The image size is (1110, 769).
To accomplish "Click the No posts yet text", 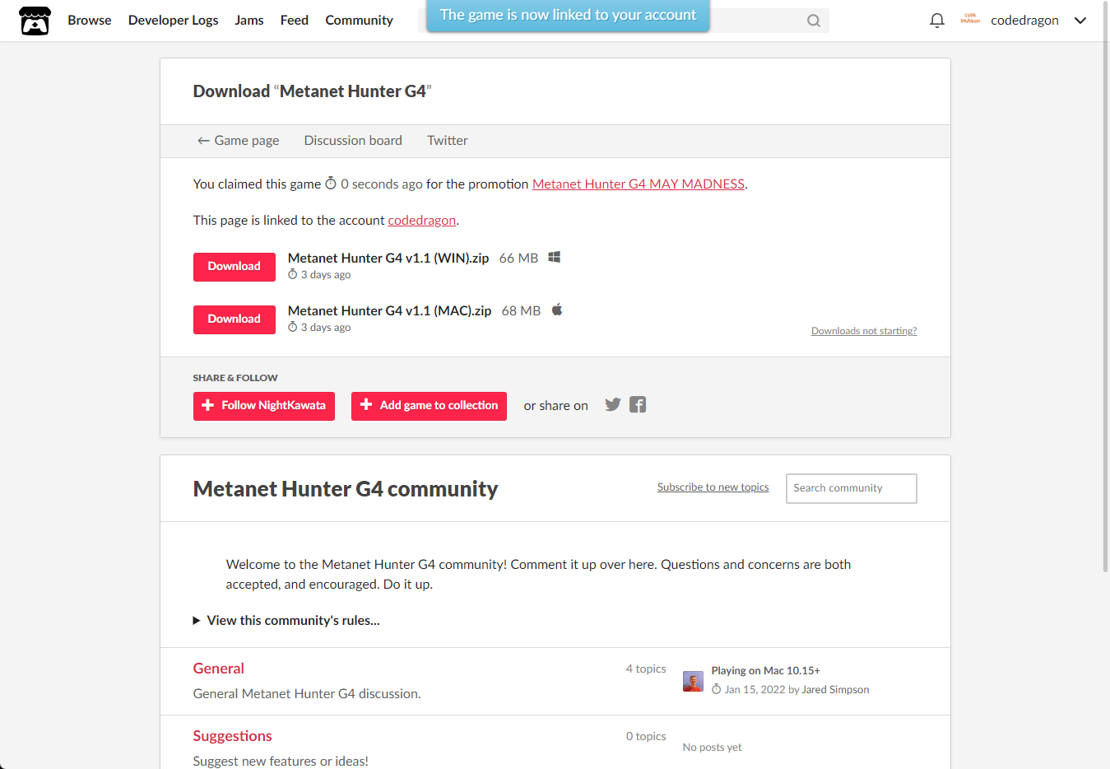I will click(713, 748).
